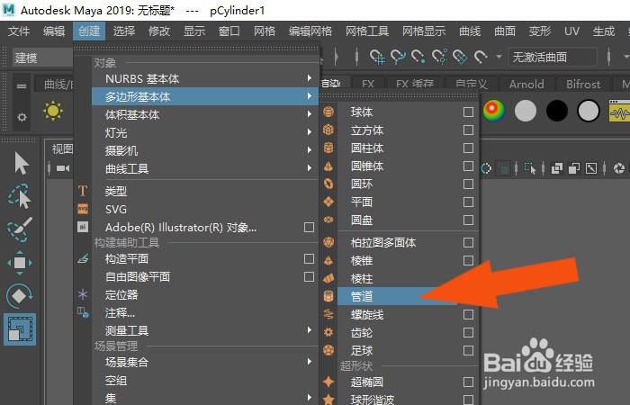
Task: Open the Cone (圆锥体) options box
Action: coord(468,166)
